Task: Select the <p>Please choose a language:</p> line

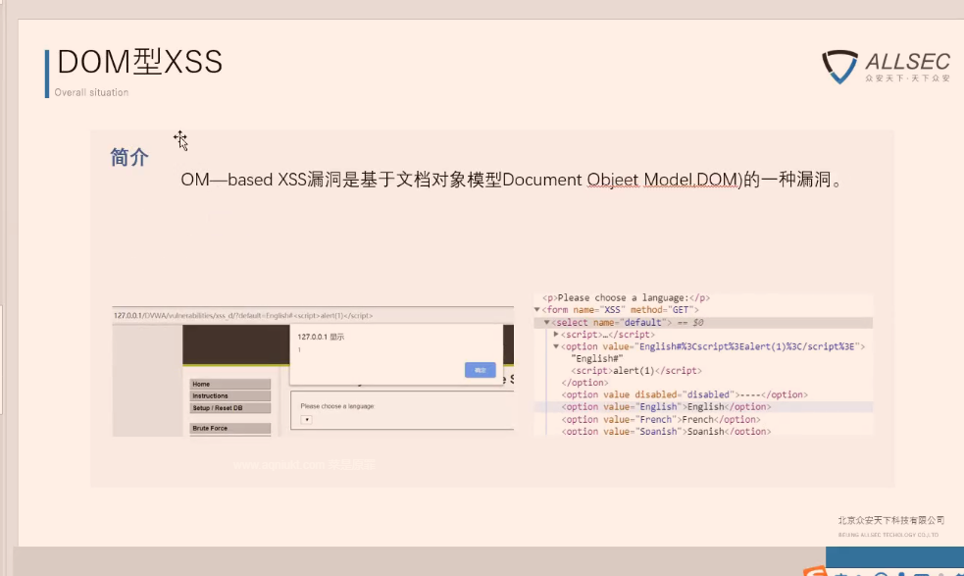Action: click(626, 298)
